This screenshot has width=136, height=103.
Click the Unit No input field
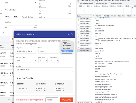[55, 17]
